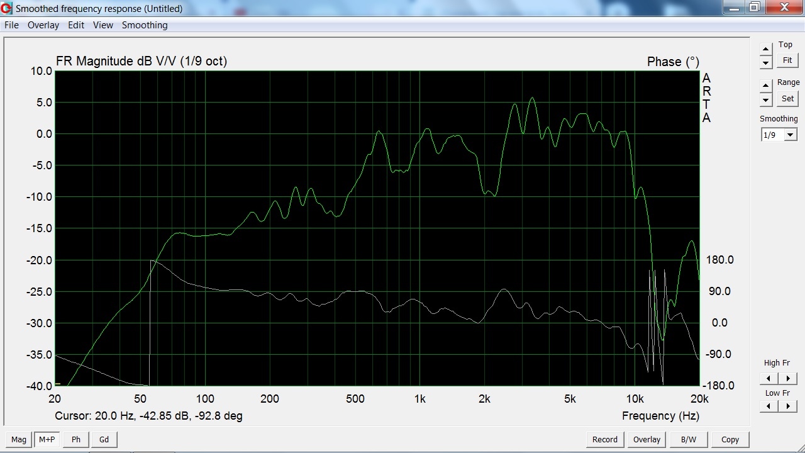Open the Edit menu
The width and height of the screenshot is (805, 453).
(x=76, y=25)
